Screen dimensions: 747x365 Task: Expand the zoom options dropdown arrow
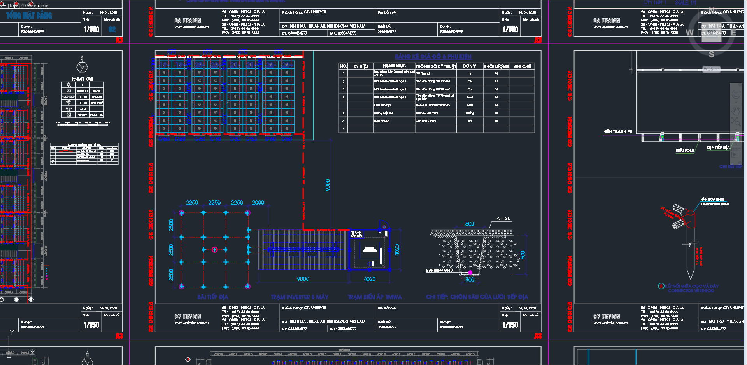(x=736, y=129)
